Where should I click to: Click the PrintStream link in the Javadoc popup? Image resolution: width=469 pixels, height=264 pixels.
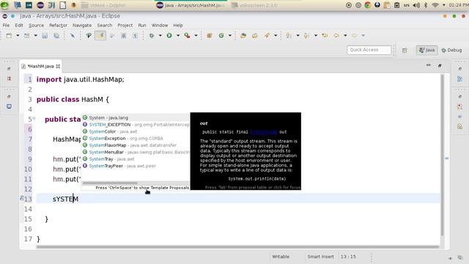[264, 132]
